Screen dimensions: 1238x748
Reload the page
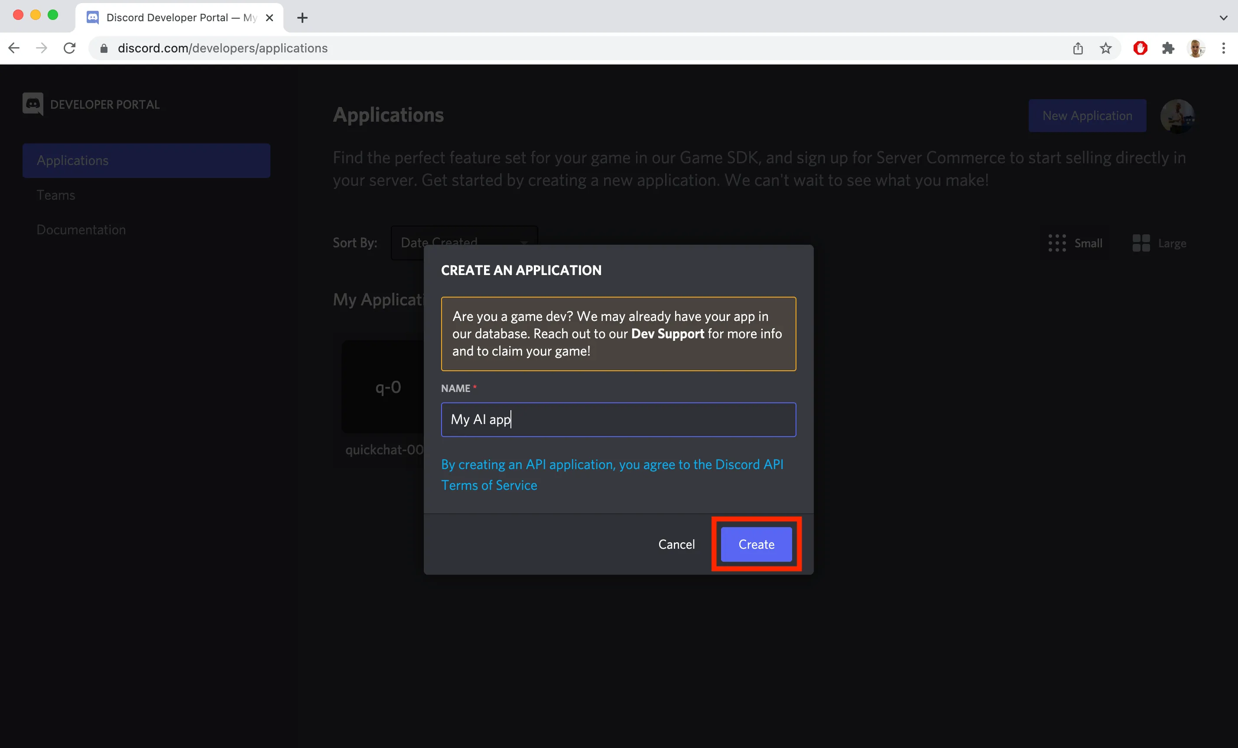coord(69,48)
